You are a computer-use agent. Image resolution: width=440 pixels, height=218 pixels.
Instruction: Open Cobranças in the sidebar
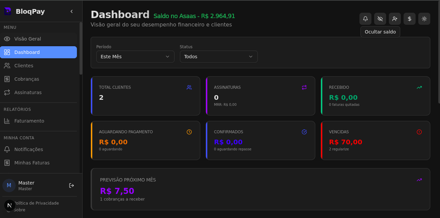(x=38, y=79)
